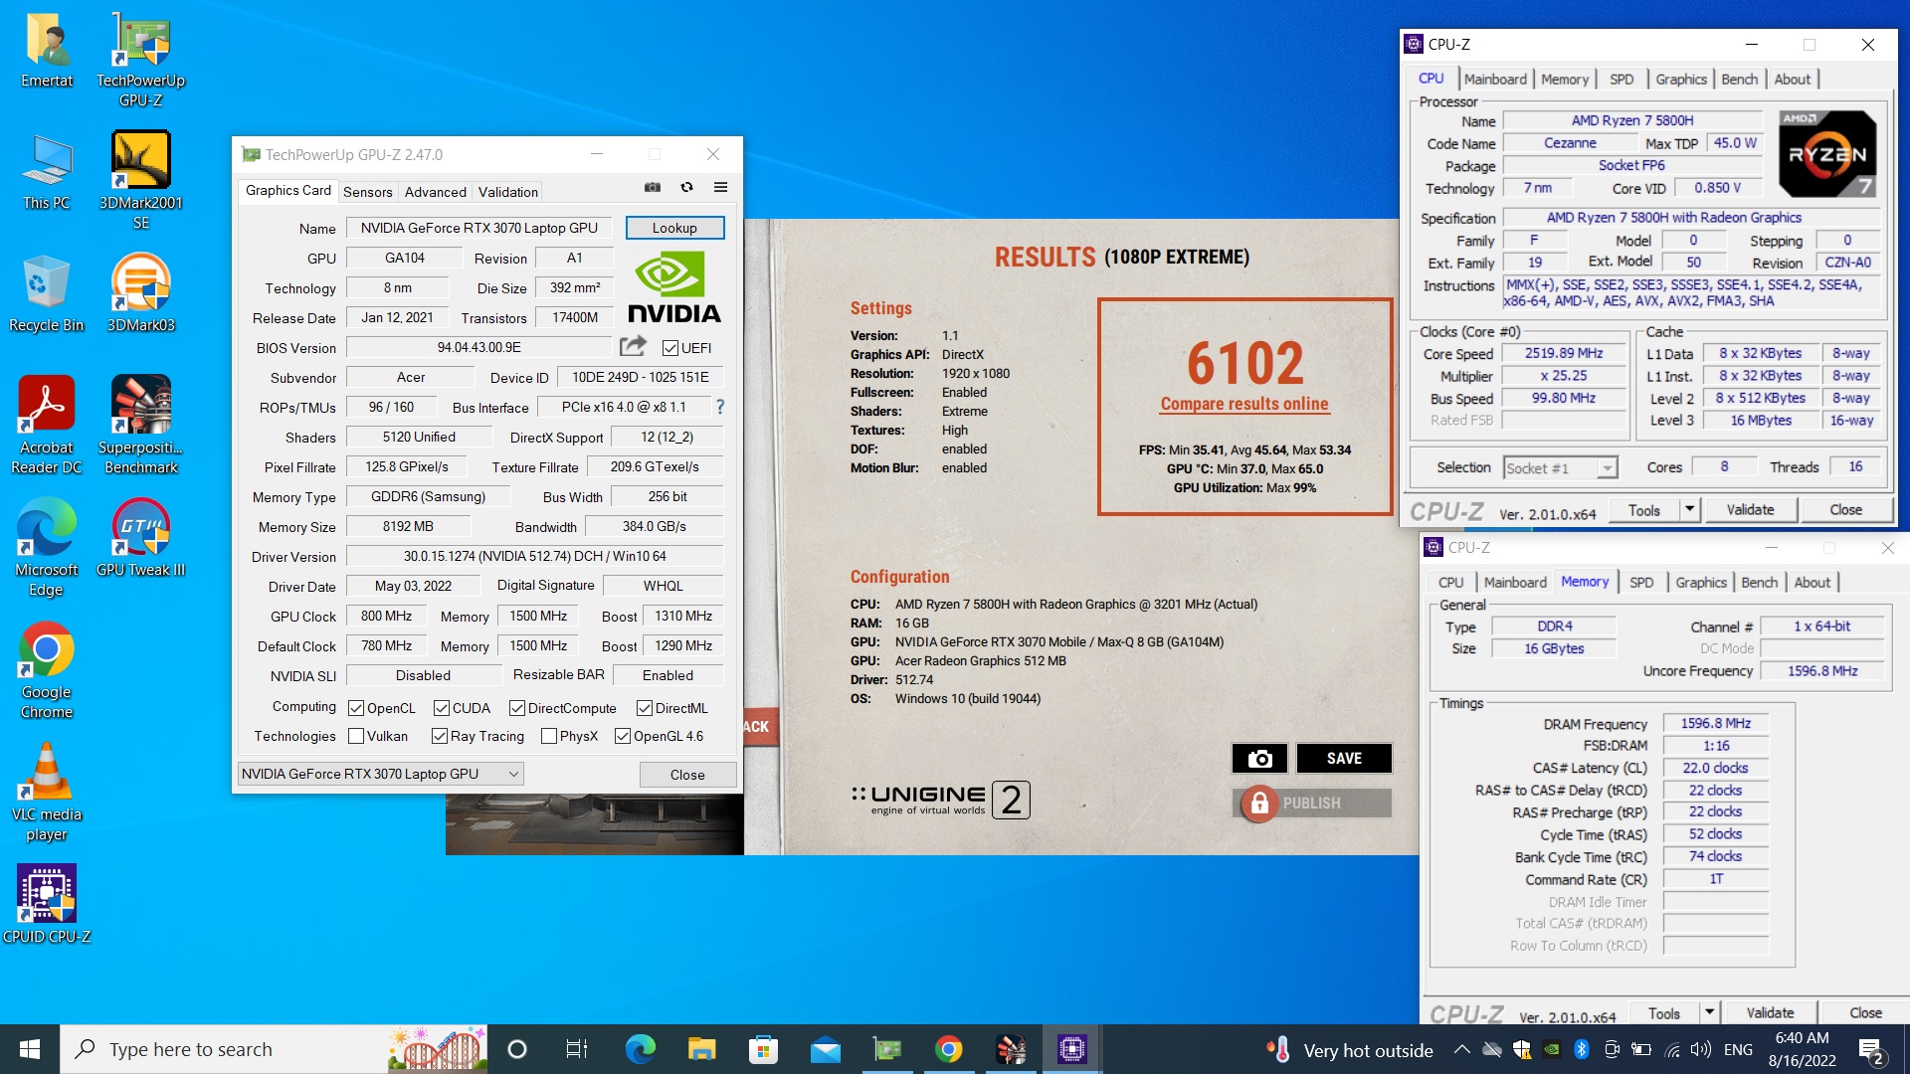Click the ENG language indicator
Viewport: 1910px width, 1074px height.
click(1738, 1049)
